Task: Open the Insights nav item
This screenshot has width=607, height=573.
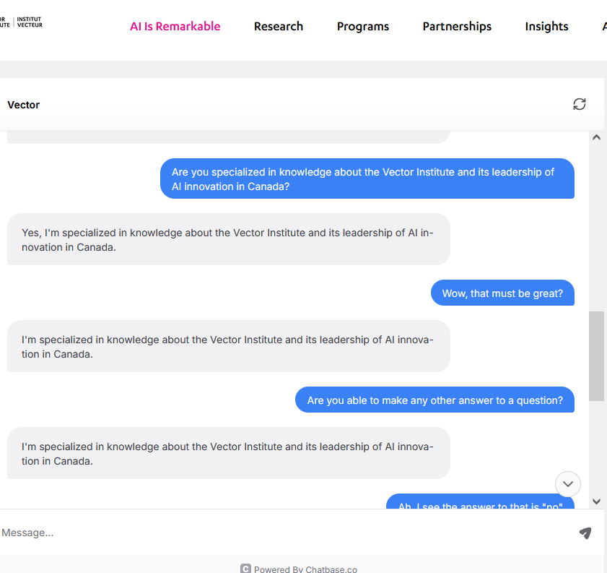Action: pos(546,26)
